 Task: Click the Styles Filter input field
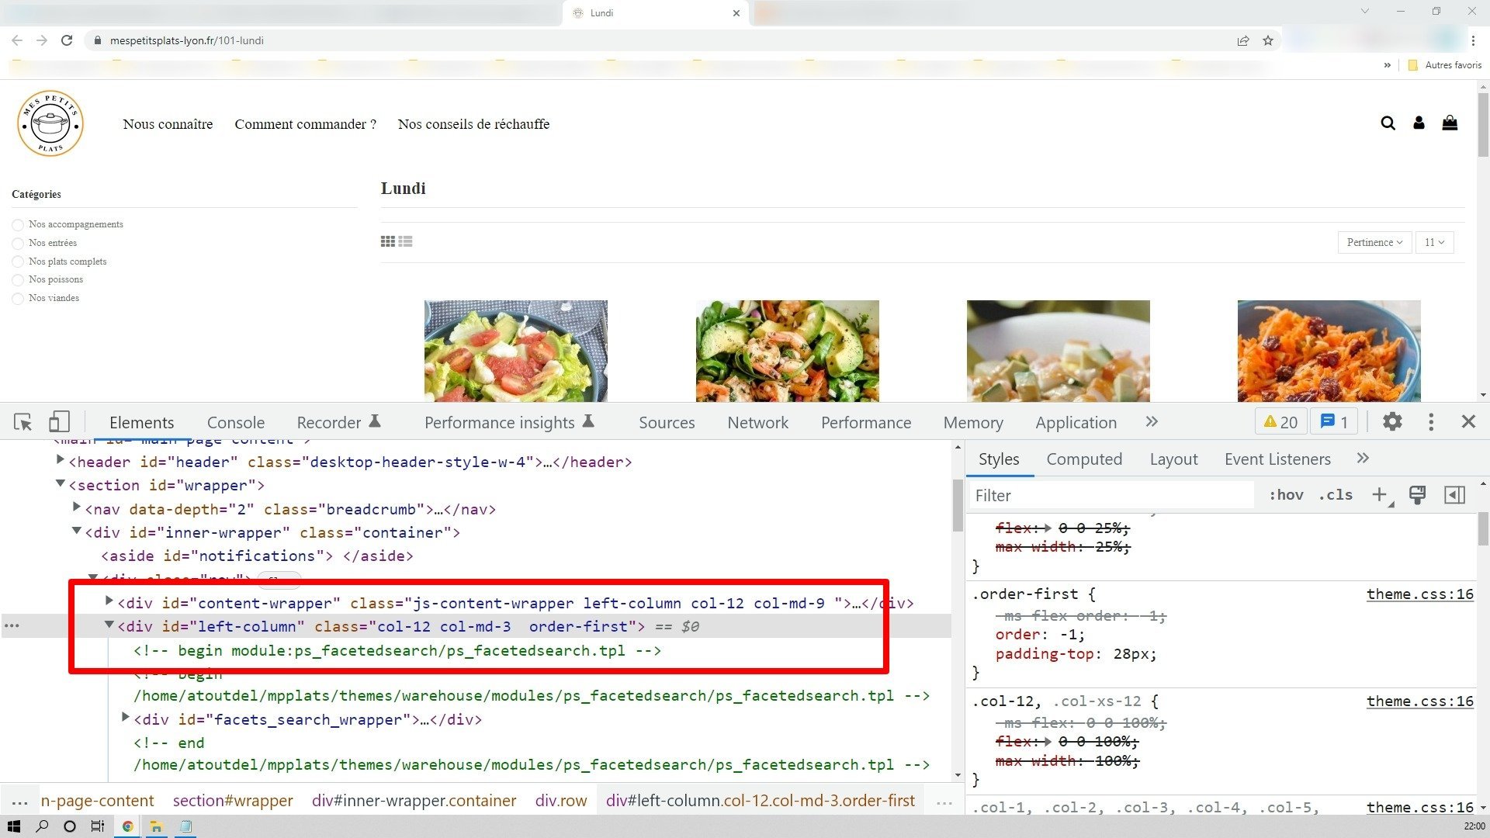[x=1112, y=495]
